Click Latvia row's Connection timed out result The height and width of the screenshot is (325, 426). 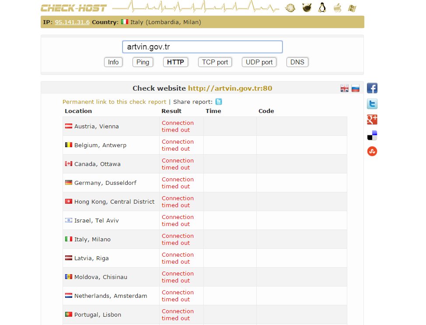[x=178, y=258]
